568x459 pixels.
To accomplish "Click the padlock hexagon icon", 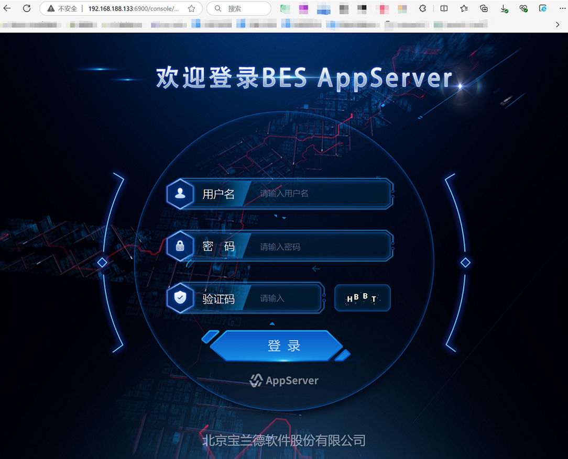I will 180,246.
